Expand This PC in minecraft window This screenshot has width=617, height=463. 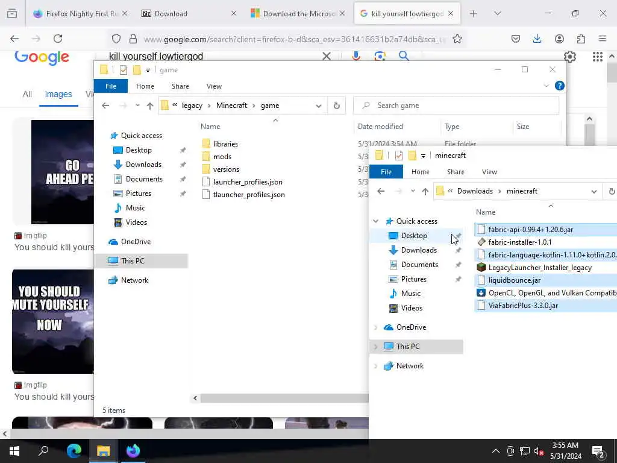pos(376,347)
